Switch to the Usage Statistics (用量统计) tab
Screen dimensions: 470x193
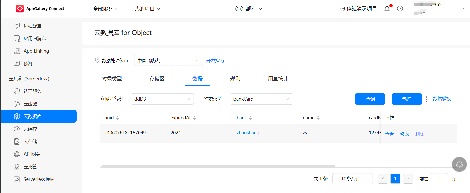click(278, 79)
